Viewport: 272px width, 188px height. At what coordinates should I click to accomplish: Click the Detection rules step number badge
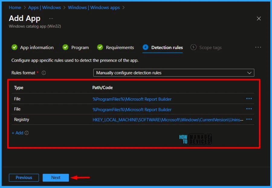pos(145,47)
